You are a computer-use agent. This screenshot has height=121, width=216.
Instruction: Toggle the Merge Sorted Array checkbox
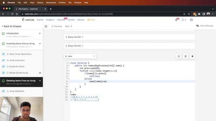(x=3, y=73)
